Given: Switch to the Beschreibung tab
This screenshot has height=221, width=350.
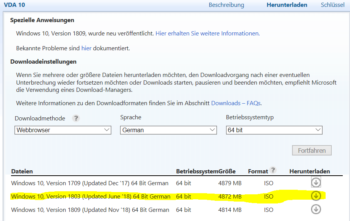Looking at the screenshot, I should (226, 5).
